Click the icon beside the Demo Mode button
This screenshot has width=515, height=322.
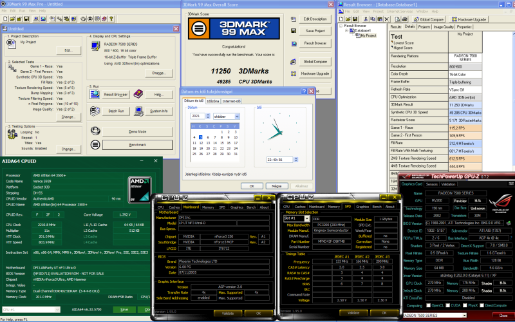pyautogui.click(x=95, y=131)
